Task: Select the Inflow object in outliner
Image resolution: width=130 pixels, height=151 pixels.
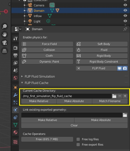Action: tap(37, 16)
